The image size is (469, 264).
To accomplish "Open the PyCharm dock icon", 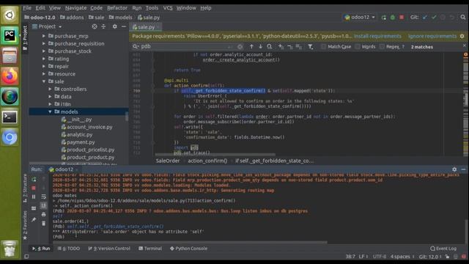I will pyautogui.click(x=10, y=35).
